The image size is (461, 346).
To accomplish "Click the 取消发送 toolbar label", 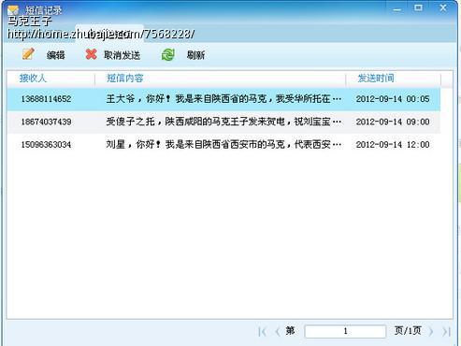I will 122,55.
